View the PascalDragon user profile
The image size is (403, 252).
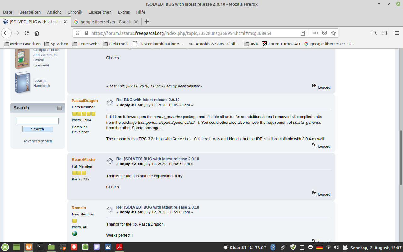(85, 101)
